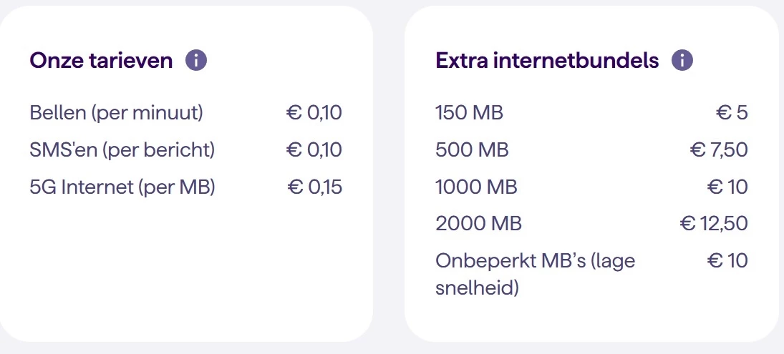Click the € 10 price for 1000 MB
Screen dimensions: 784x354
pyautogui.click(x=727, y=187)
